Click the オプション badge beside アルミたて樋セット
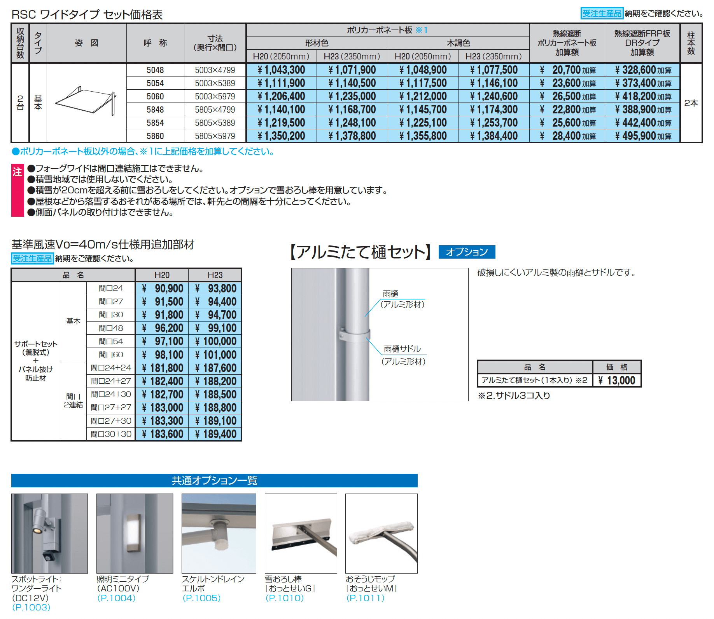 (467, 252)
